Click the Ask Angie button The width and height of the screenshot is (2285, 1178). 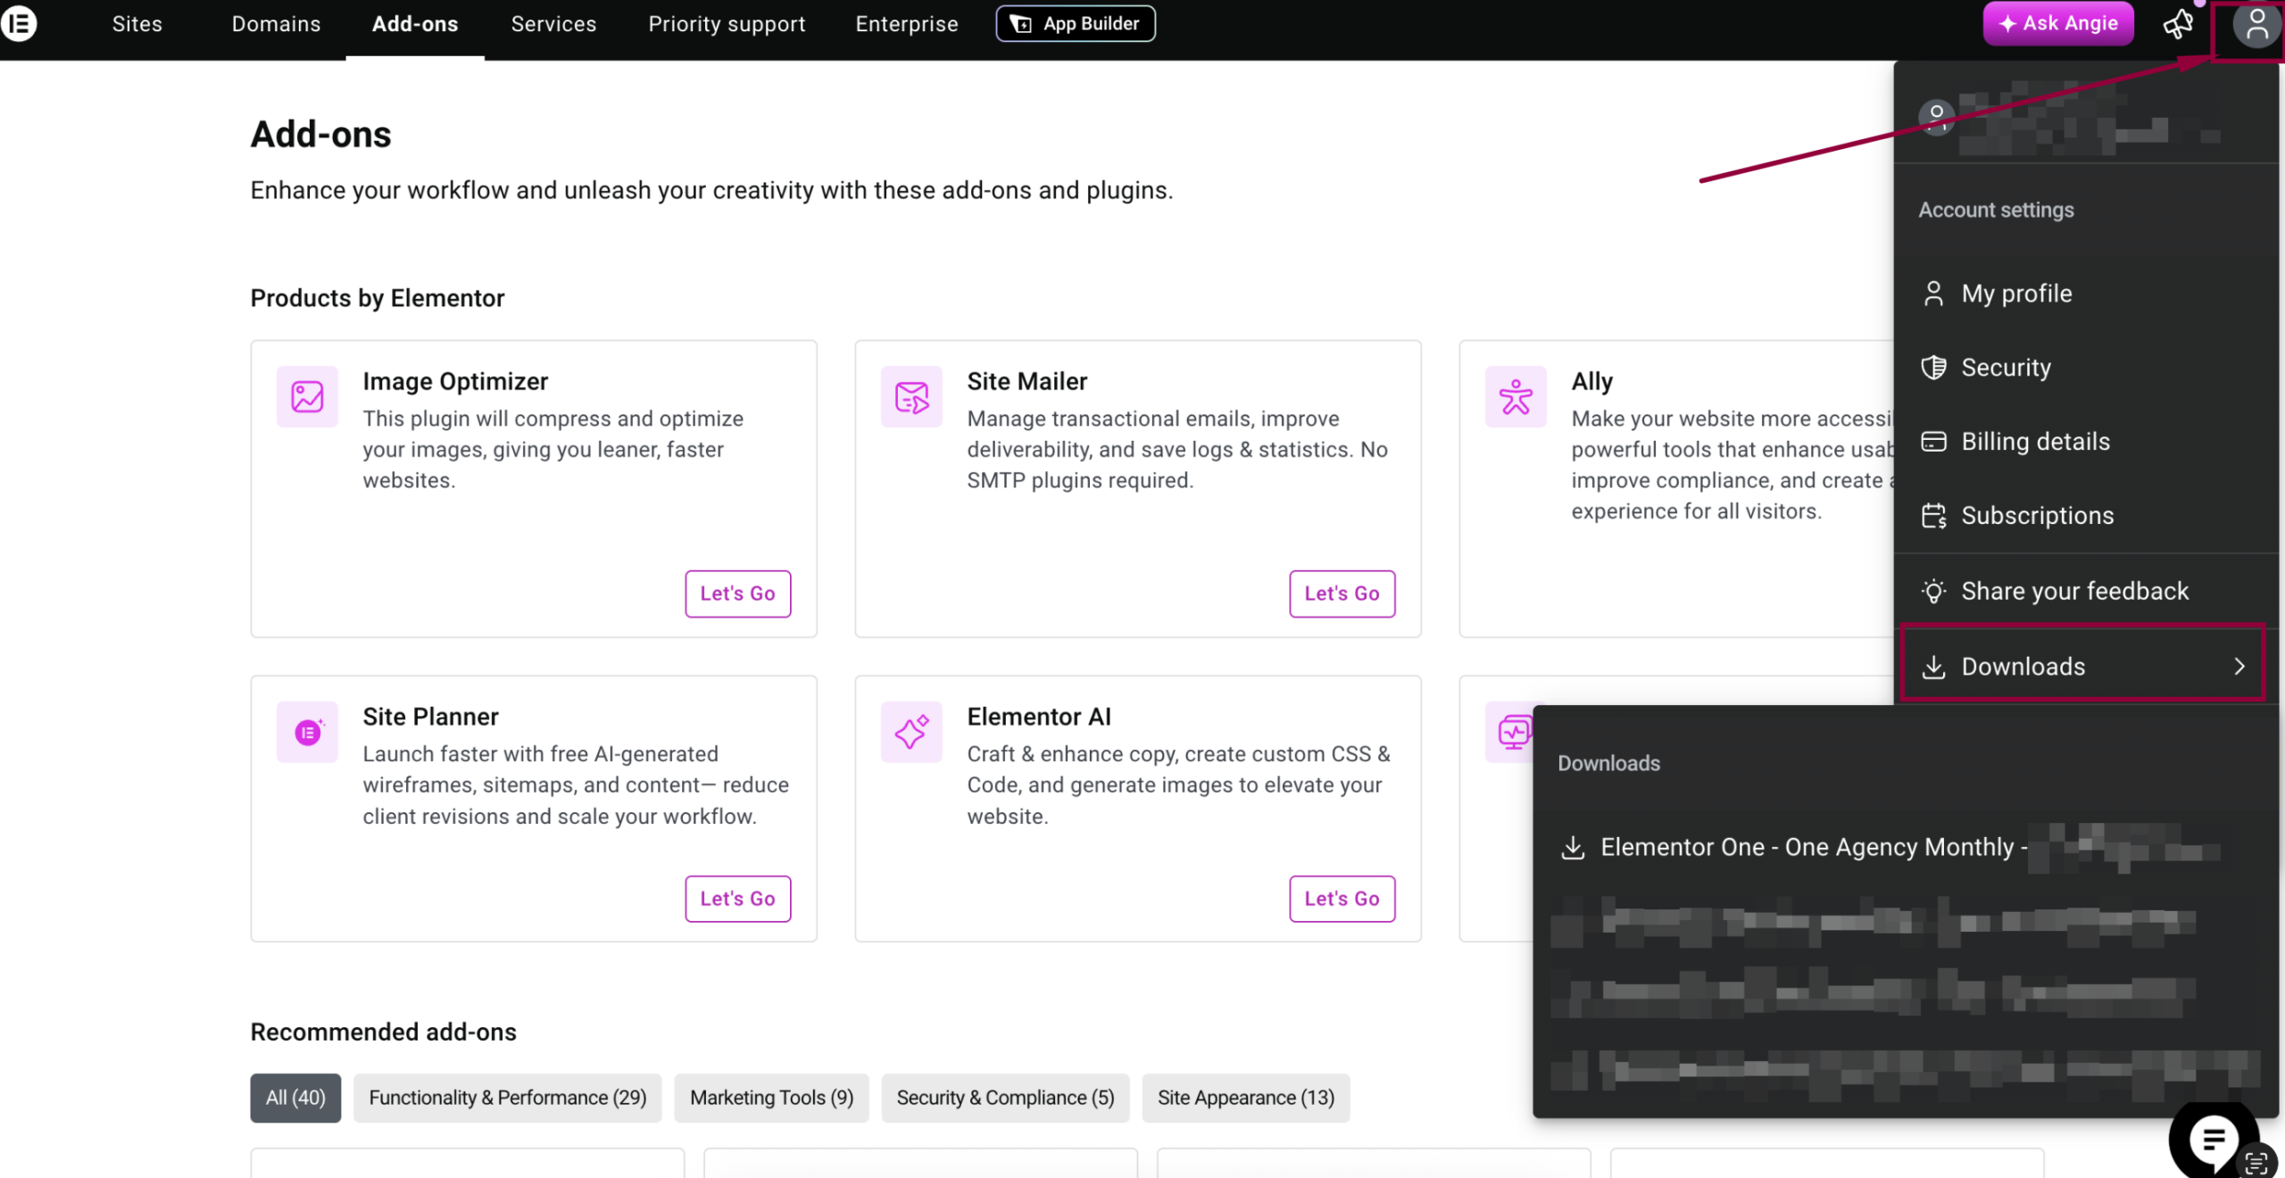pyautogui.click(x=2058, y=24)
